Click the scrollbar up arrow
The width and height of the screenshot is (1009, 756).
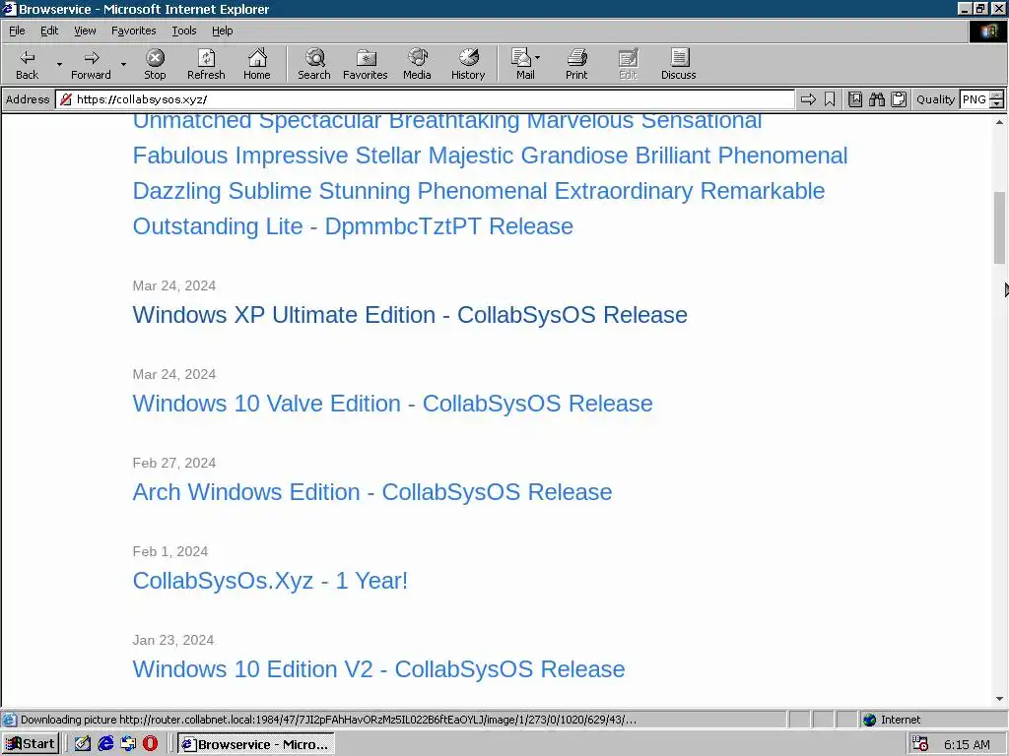point(999,121)
